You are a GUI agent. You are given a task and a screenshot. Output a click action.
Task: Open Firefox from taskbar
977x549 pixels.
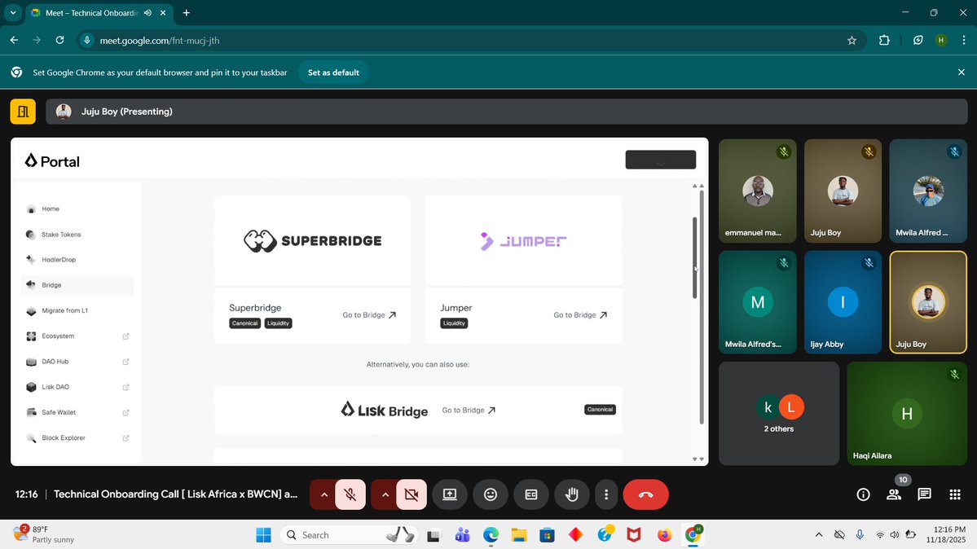point(665,534)
